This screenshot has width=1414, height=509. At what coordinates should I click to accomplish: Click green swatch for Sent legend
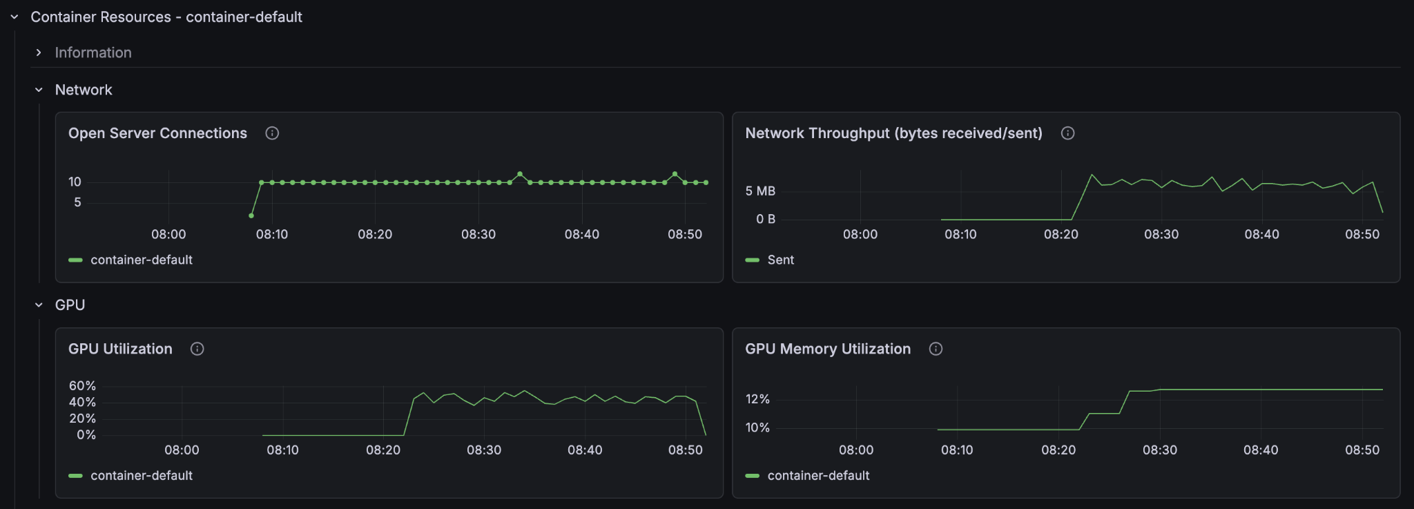click(x=753, y=260)
